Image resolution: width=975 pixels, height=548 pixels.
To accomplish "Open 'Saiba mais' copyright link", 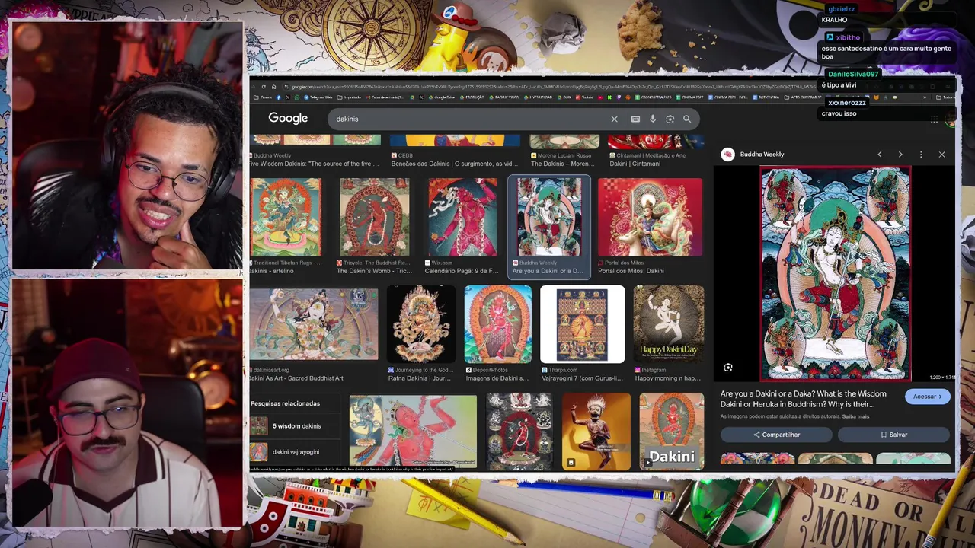I will coord(855,416).
